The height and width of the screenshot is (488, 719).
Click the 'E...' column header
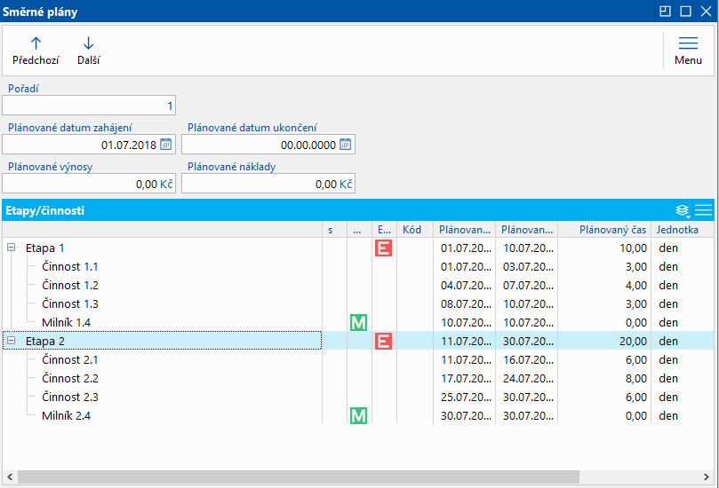[x=384, y=230]
